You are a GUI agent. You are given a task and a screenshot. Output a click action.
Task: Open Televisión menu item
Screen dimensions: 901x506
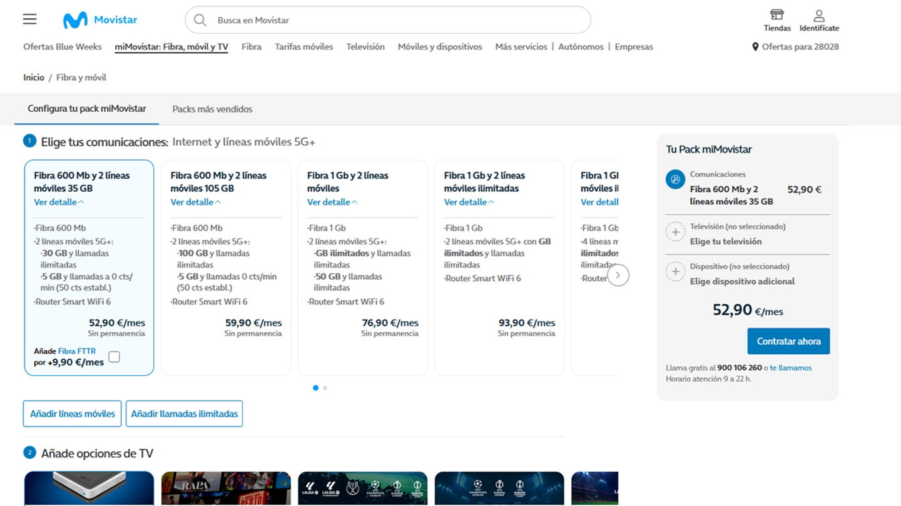[365, 47]
